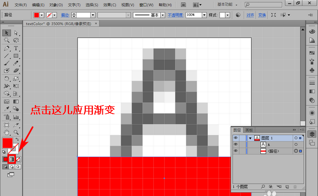This screenshot has width=318, height=196.
Task: Pick the Magic Wand tool
Action: (6, 40)
